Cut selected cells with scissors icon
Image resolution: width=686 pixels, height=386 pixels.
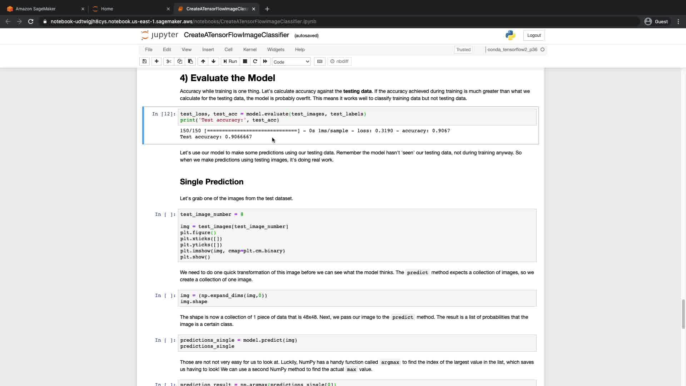[169, 61]
